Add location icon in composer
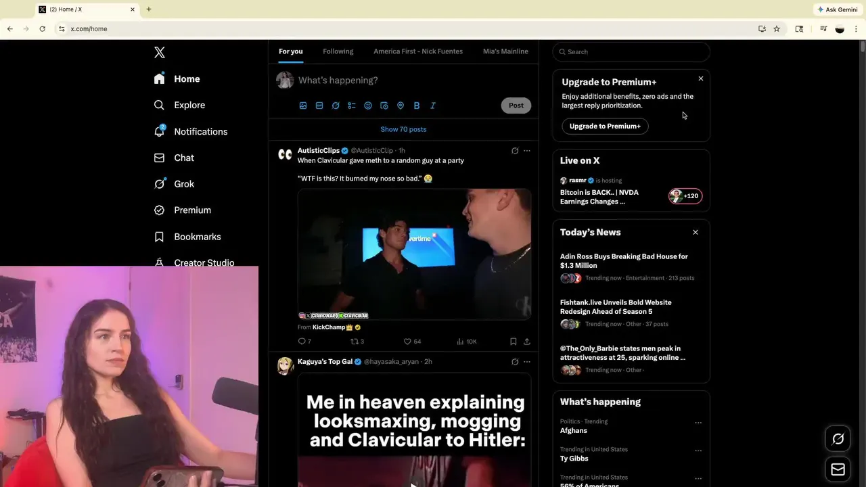The height and width of the screenshot is (487, 866). (x=401, y=106)
